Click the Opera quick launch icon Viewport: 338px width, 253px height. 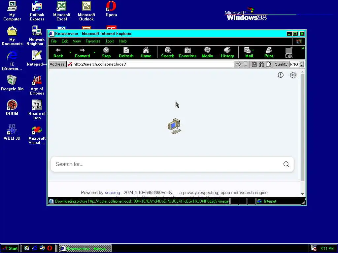tap(50, 248)
